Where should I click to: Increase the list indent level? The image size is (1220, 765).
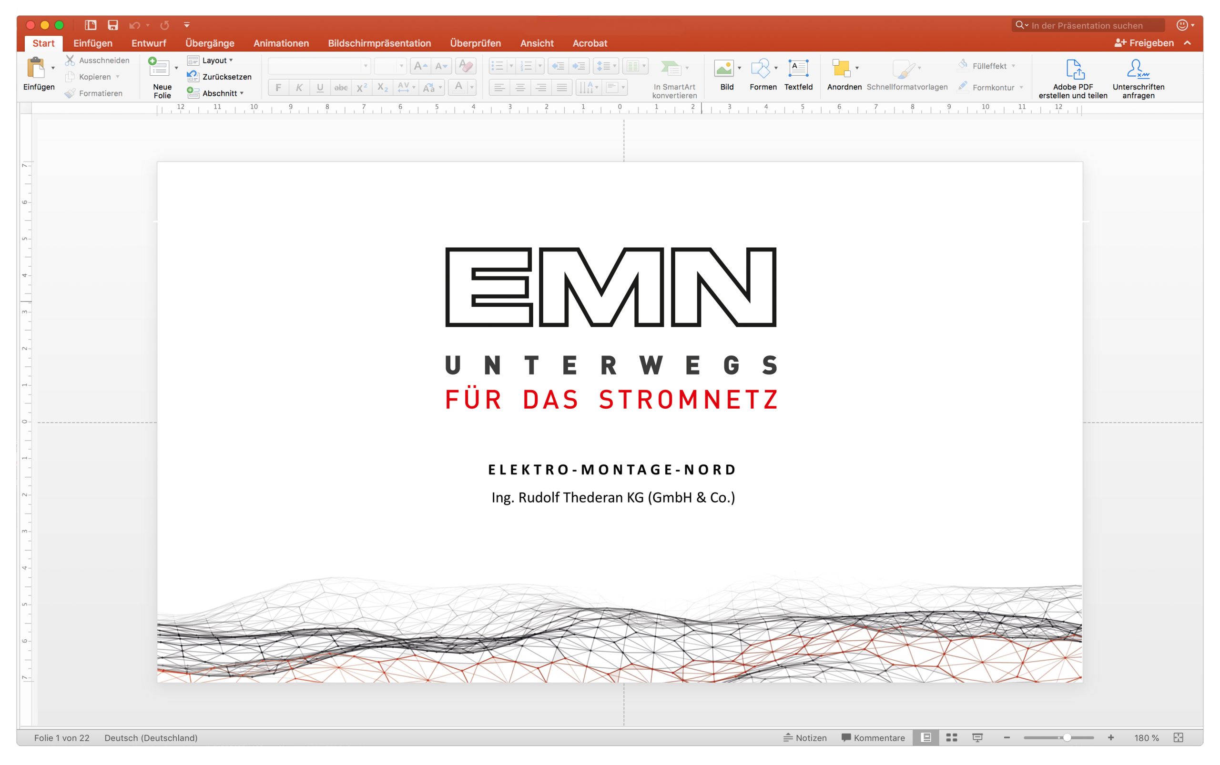579,66
